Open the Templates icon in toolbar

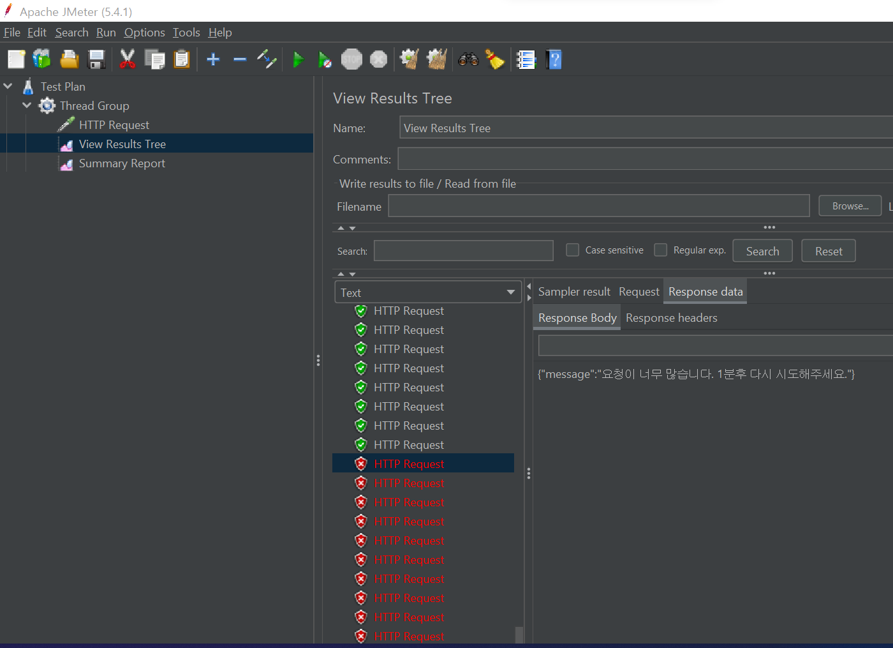(x=42, y=59)
